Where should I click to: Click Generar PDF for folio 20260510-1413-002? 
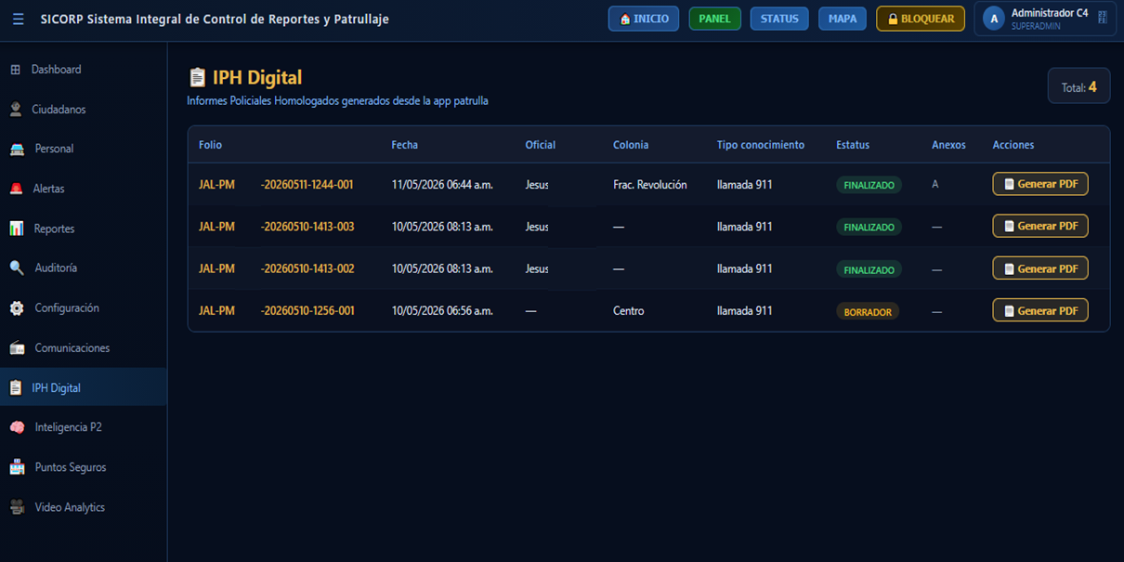[1040, 268]
